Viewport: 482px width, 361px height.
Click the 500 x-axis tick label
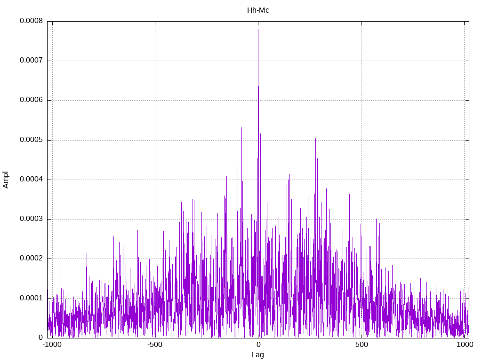coord(361,345)
